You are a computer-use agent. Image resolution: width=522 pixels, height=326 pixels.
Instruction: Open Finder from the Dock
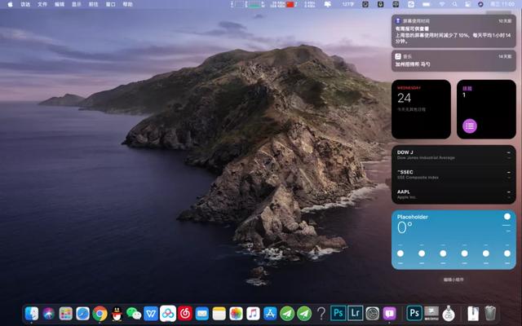(x=32, y=313)
